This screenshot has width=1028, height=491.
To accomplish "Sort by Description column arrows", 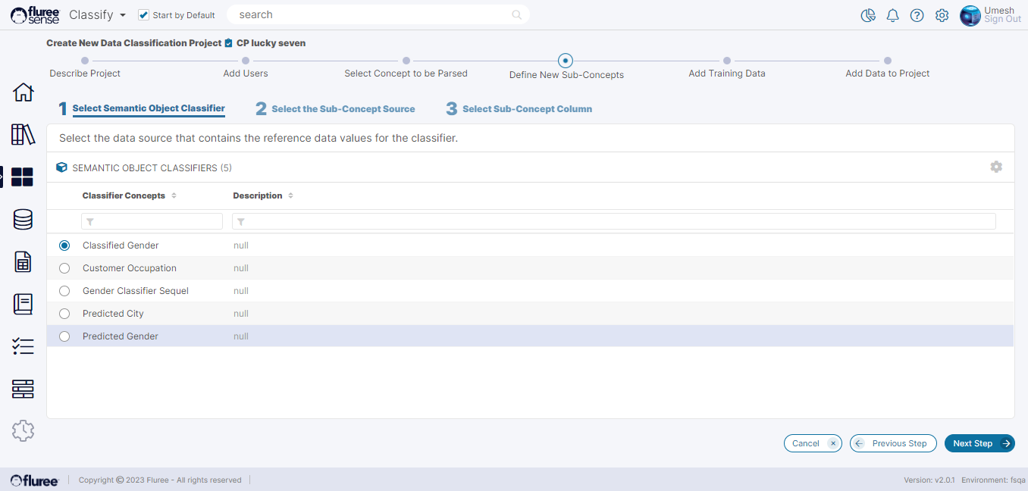I will [291, 195].
